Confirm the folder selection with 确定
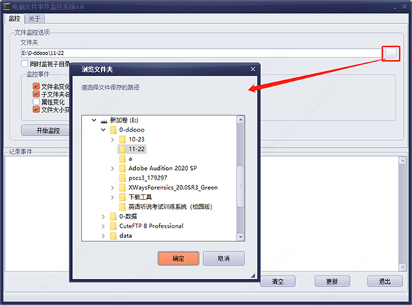This screenshot has width=412, height=305. [179, 258]
